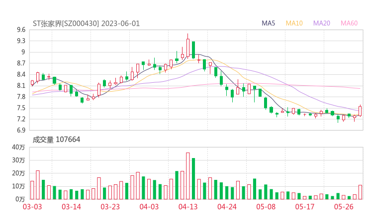368x218 pixels.
Task: Click the MA5 legend label
Action: pos(268,23)
